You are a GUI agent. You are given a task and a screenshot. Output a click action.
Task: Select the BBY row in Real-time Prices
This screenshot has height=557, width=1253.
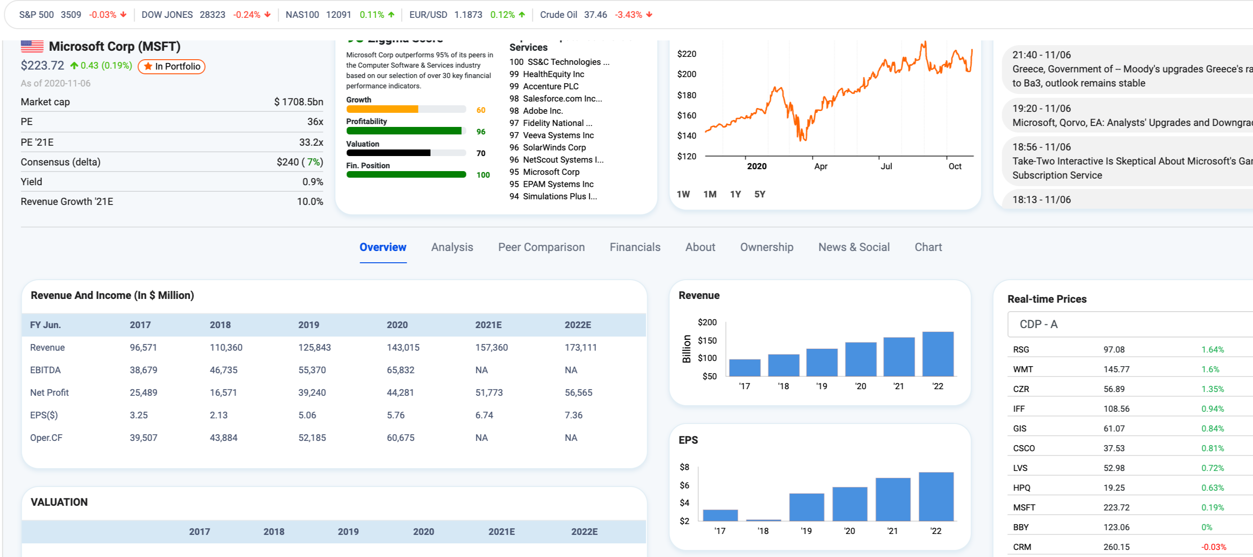[1130, 527]
